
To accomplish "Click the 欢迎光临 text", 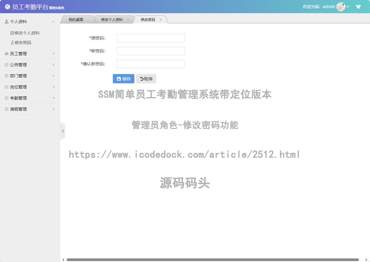I will tap(311, 7).
